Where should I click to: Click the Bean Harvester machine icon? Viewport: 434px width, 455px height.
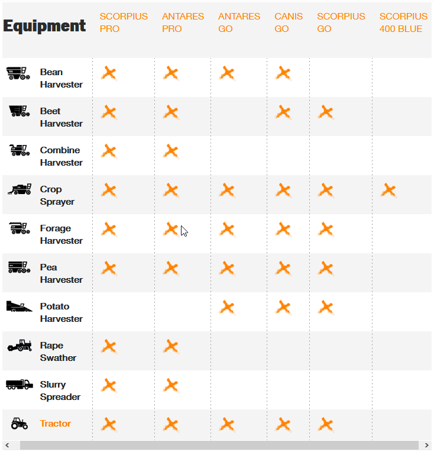[18, 73]
